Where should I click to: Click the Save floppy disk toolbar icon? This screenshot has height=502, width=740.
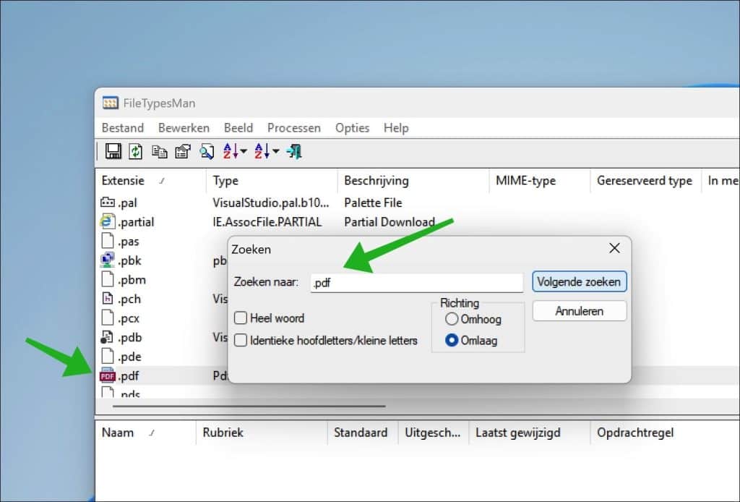pyautogui.click(x=113, y=151)
